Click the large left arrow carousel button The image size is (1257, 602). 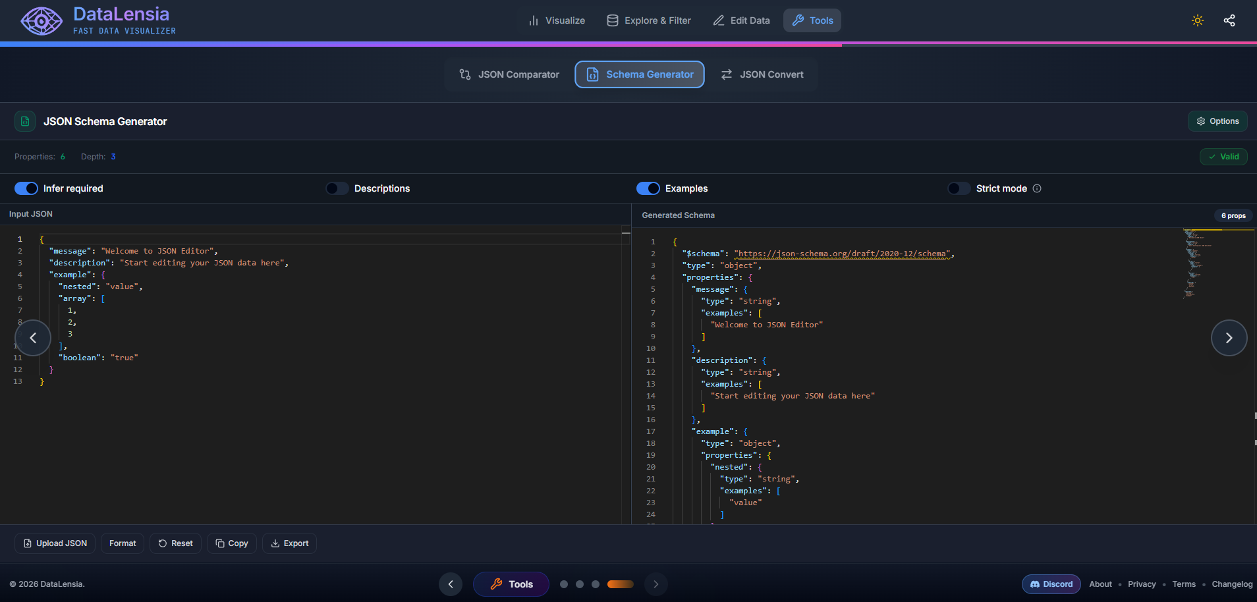[33, 338]
